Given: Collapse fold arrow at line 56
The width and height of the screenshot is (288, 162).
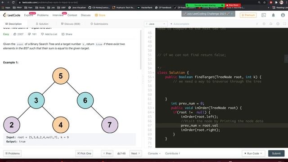Looking at the screenshot, I should tap(153, 77).
